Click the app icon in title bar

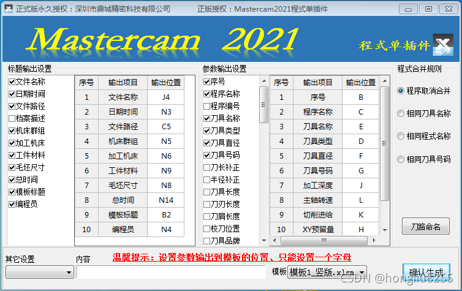coord(8,9)
